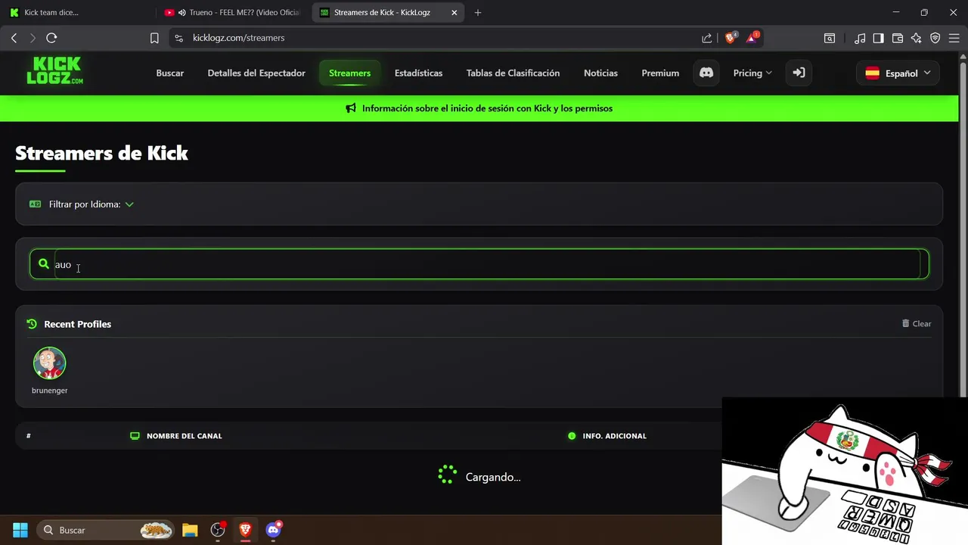Click the trash icon next to Clear
968x545 pixels.
(x=905, y=323)
